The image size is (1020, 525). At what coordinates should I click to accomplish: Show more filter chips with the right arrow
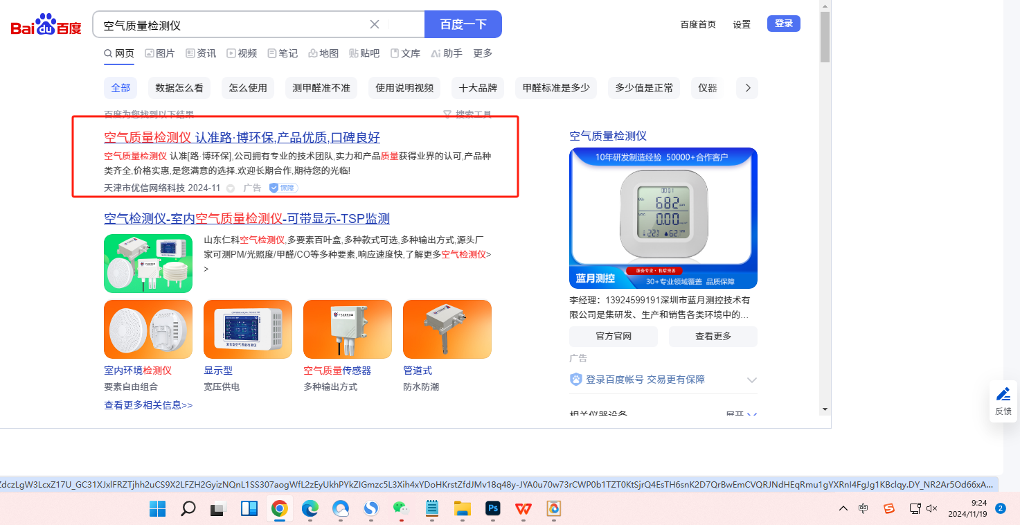point(748,88)
